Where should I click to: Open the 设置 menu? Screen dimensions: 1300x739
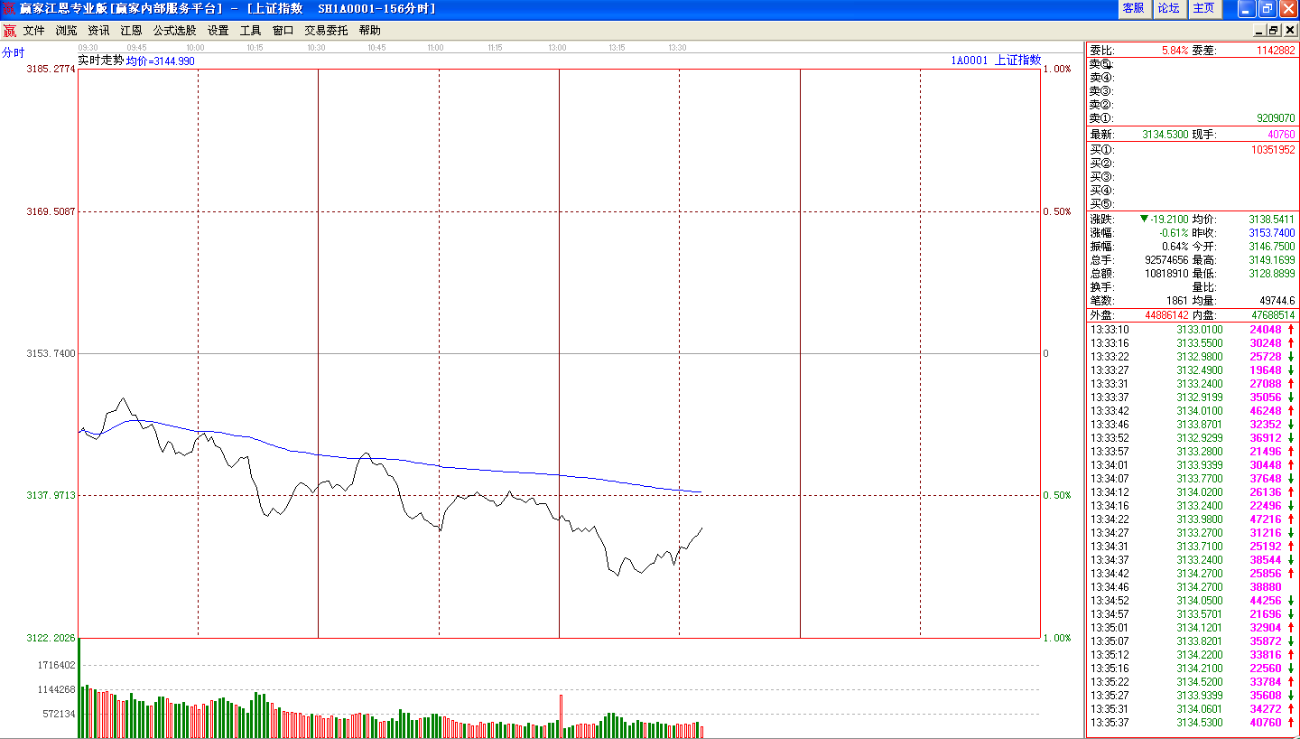tap(218, 31)
